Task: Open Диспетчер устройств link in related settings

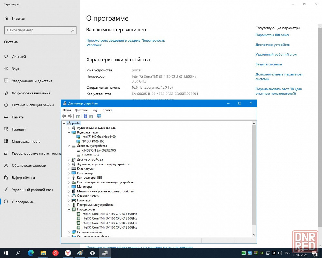Action: [x=272, y=45]
